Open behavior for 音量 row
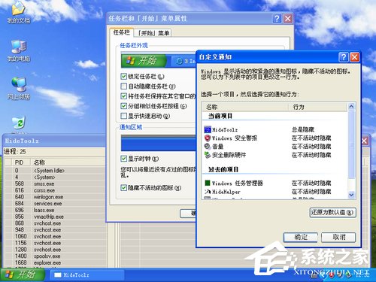This screenshot has width=376, height=282. (x=311, y=147)
